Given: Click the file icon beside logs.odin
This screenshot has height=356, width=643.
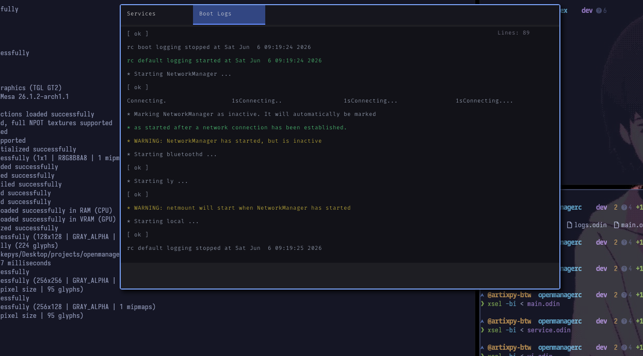Looking at the screenshot, I should [x=570, y=225].
